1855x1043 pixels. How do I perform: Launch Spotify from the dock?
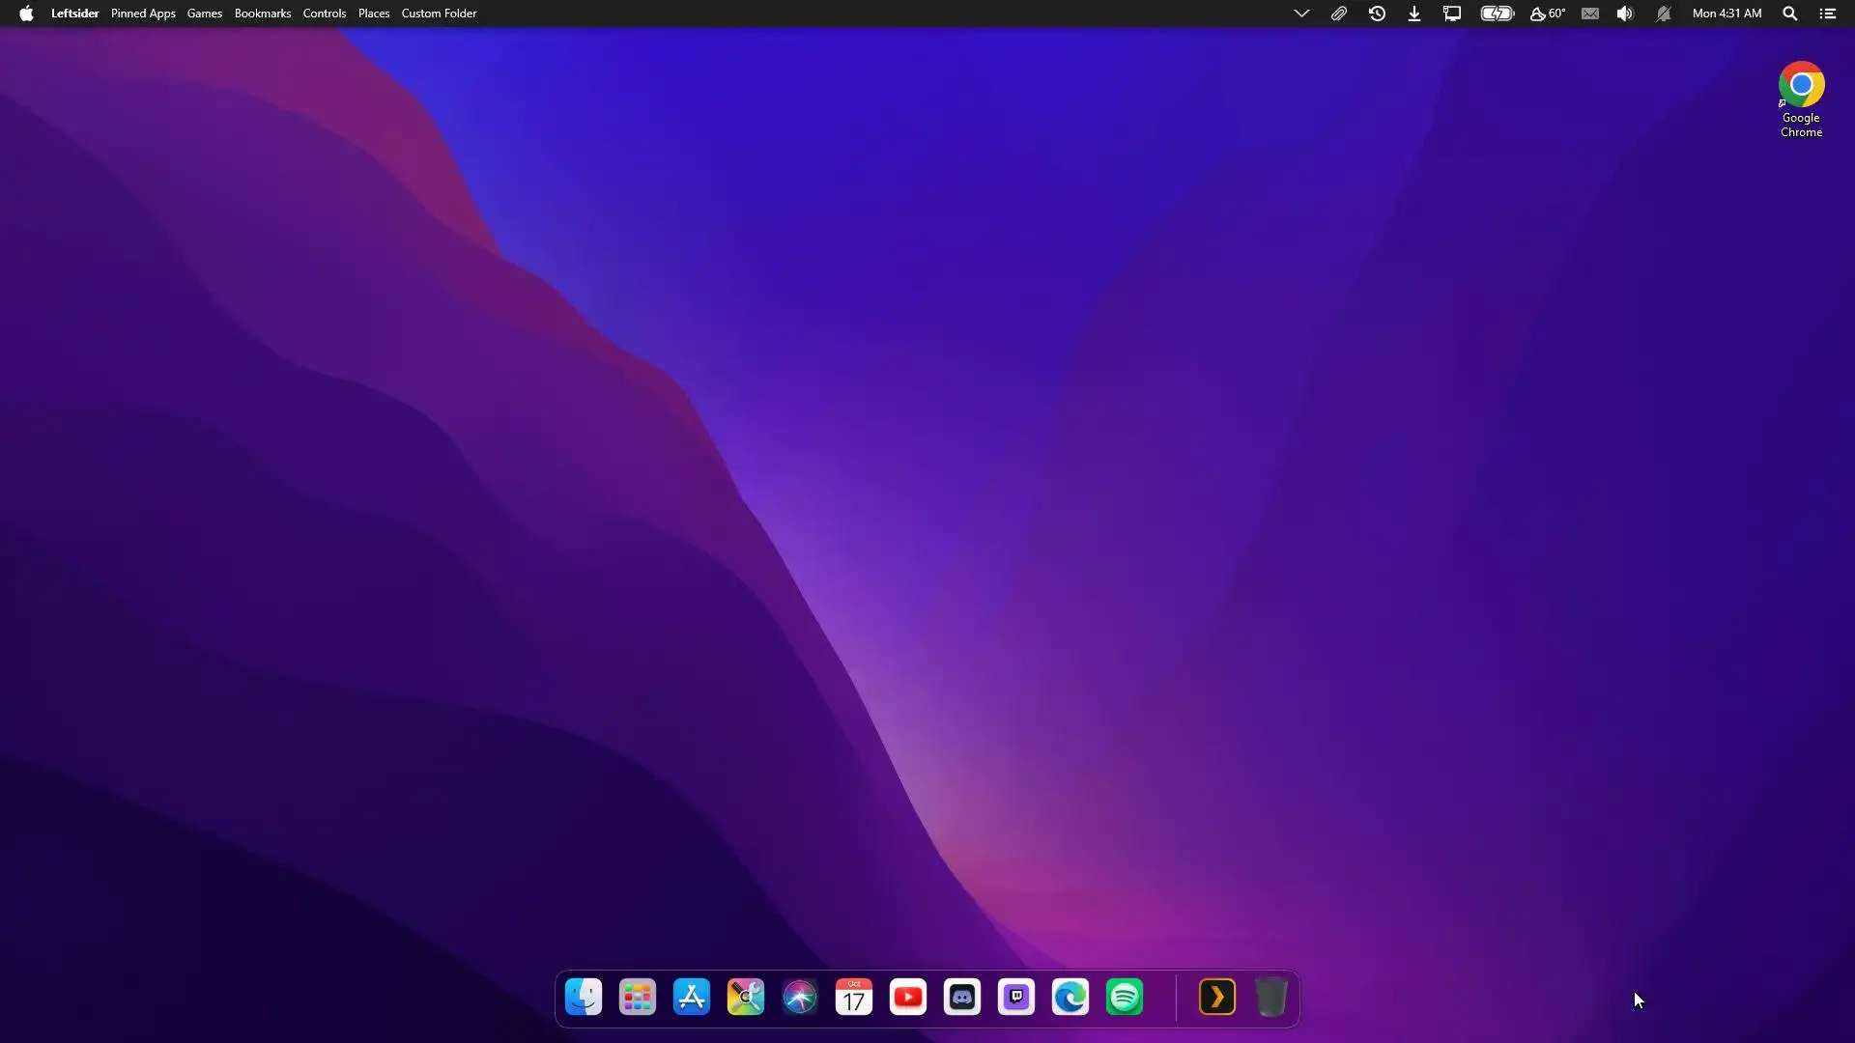click(1125, 998)
